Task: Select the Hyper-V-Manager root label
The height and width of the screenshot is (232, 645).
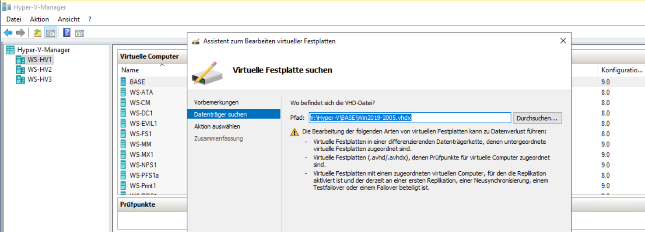Action: [x=44, y=50]
